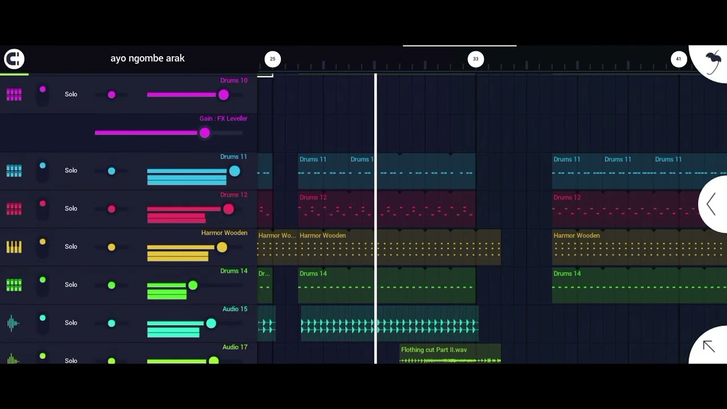The width and height of the screenshot is (727, 409).
Task: Solo the Audio 17 track
Action: click(x=71, y=360)
